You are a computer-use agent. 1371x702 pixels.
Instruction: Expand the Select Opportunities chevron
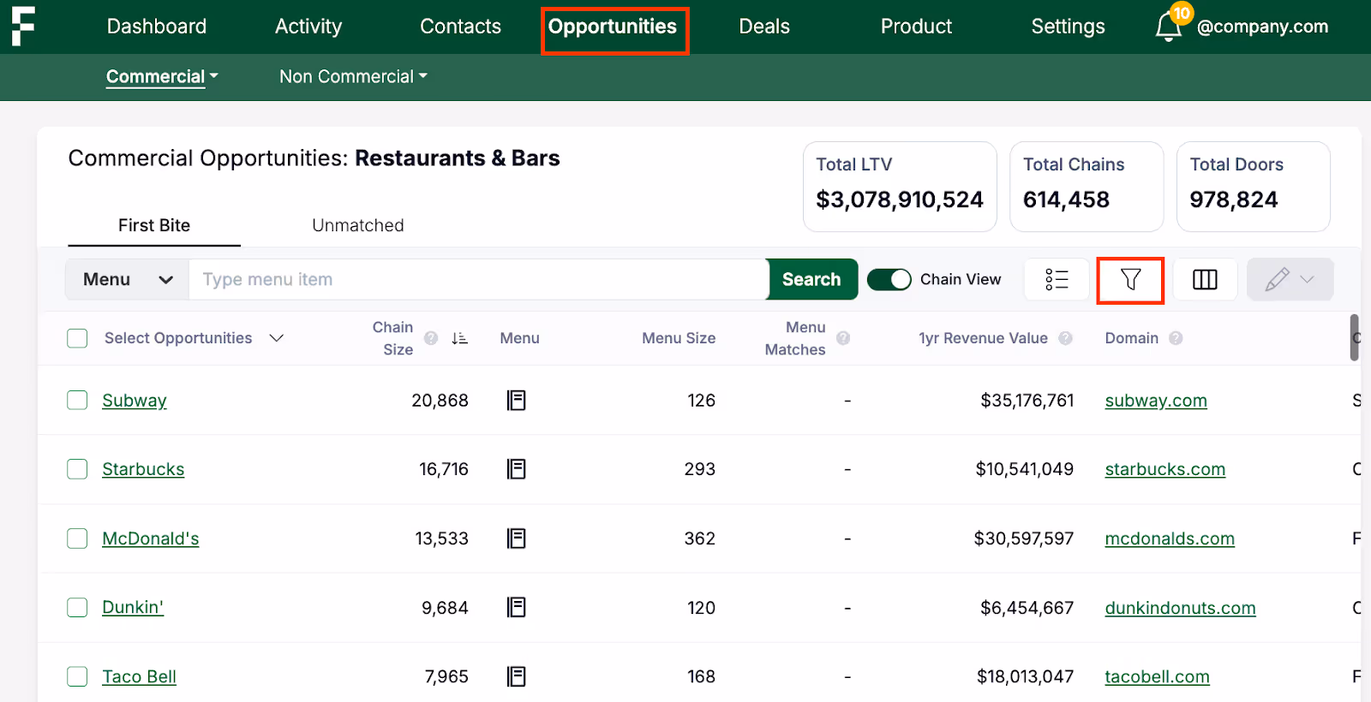pyautogui.click(x=276, y=338)
